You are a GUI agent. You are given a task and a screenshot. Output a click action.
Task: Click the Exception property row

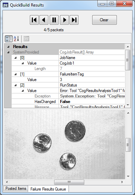pos(68,96)
